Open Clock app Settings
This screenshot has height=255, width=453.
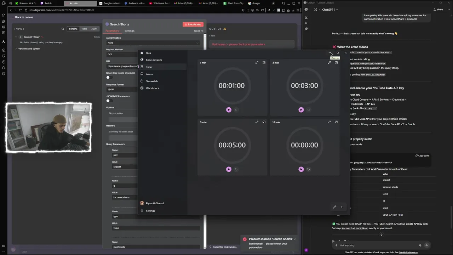(162, 211)
